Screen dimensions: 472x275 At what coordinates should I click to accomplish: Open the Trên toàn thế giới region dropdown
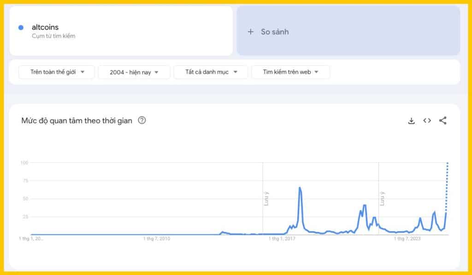pos(57,72)
